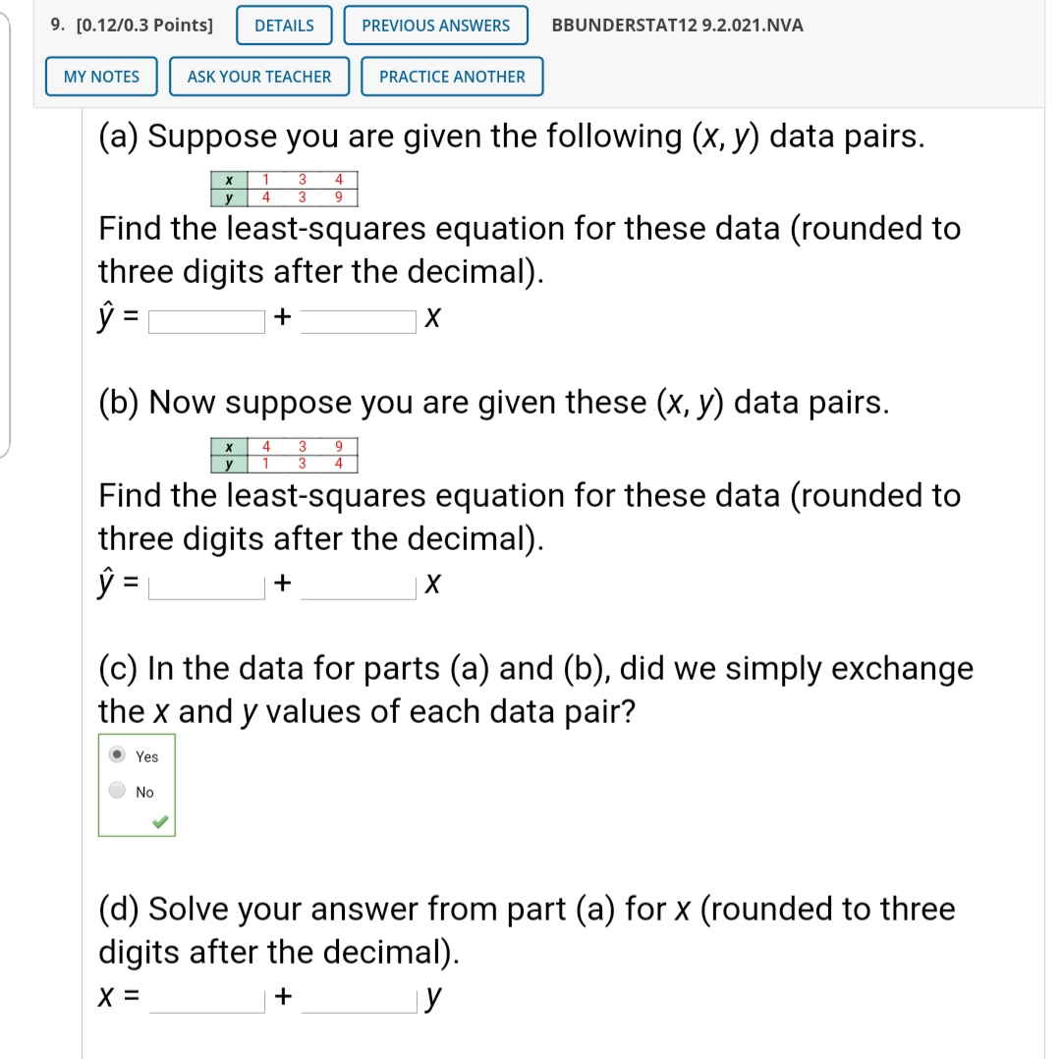The image size is (1061, 1059).
Task: Click the first input box in part (d)
Action: click(x=206, y=998)
